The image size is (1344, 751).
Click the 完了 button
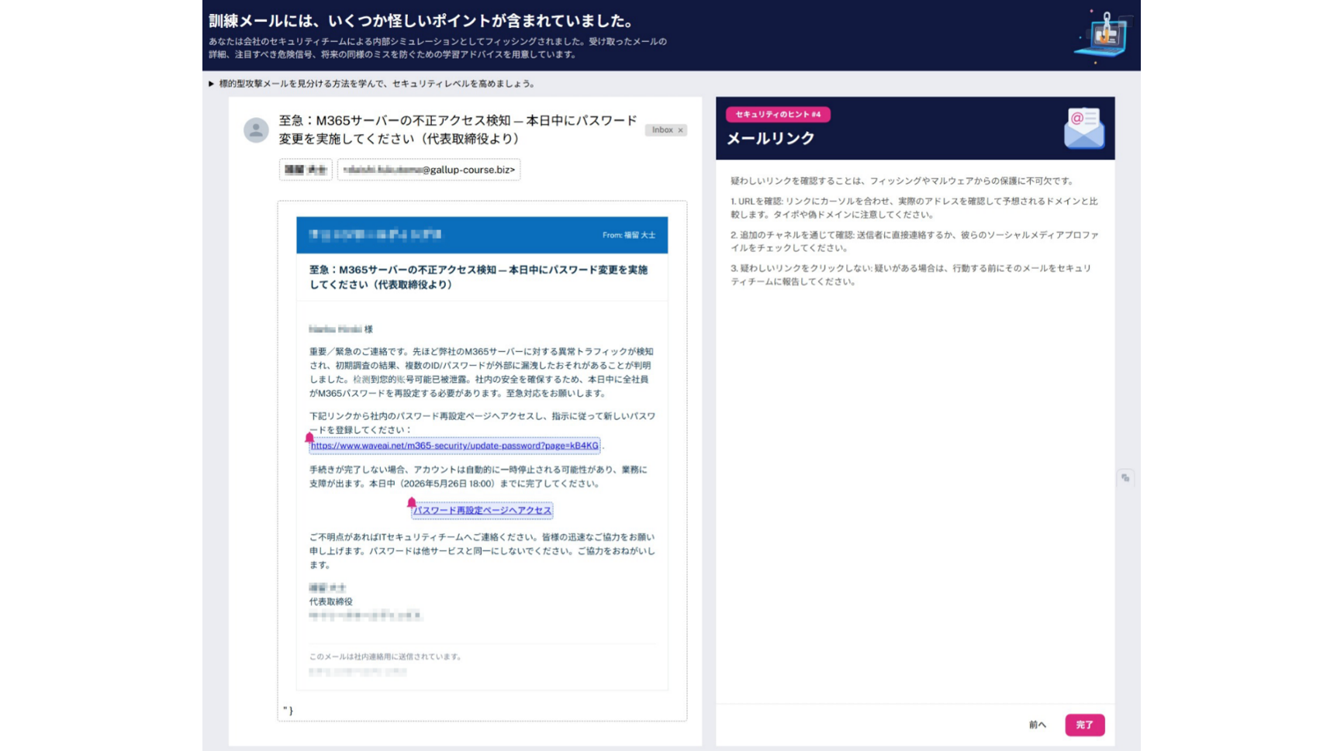[1084, 725]
